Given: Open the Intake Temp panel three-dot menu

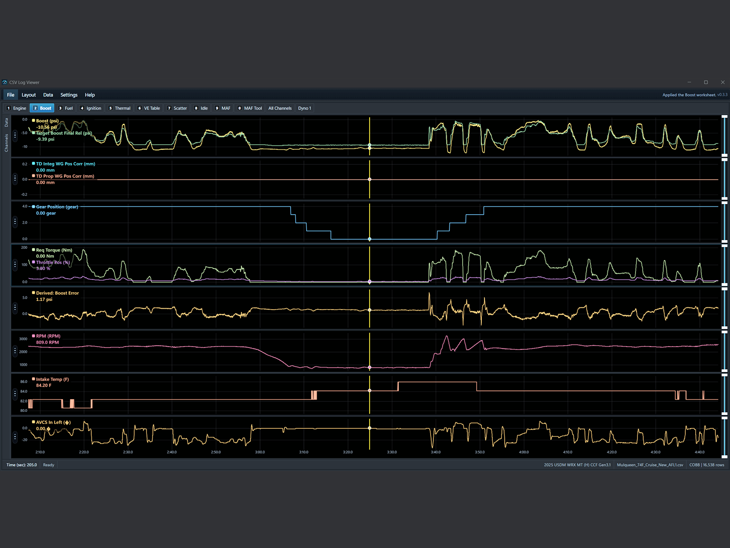Looking at the screenshot, I should [x=15, y=394].
